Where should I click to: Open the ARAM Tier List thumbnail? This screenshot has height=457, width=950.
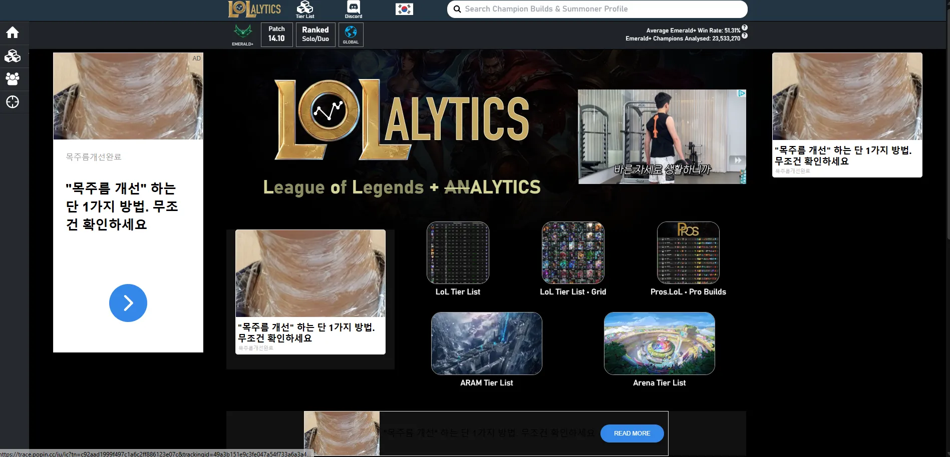coord(487,343)
